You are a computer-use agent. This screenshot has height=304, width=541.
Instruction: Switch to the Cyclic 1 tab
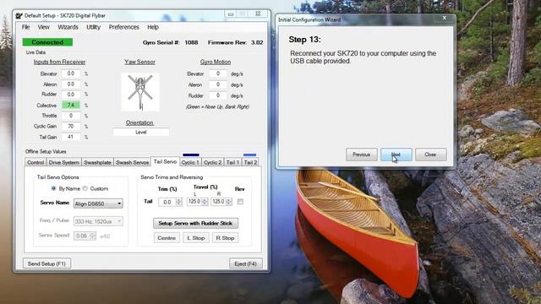190,162
